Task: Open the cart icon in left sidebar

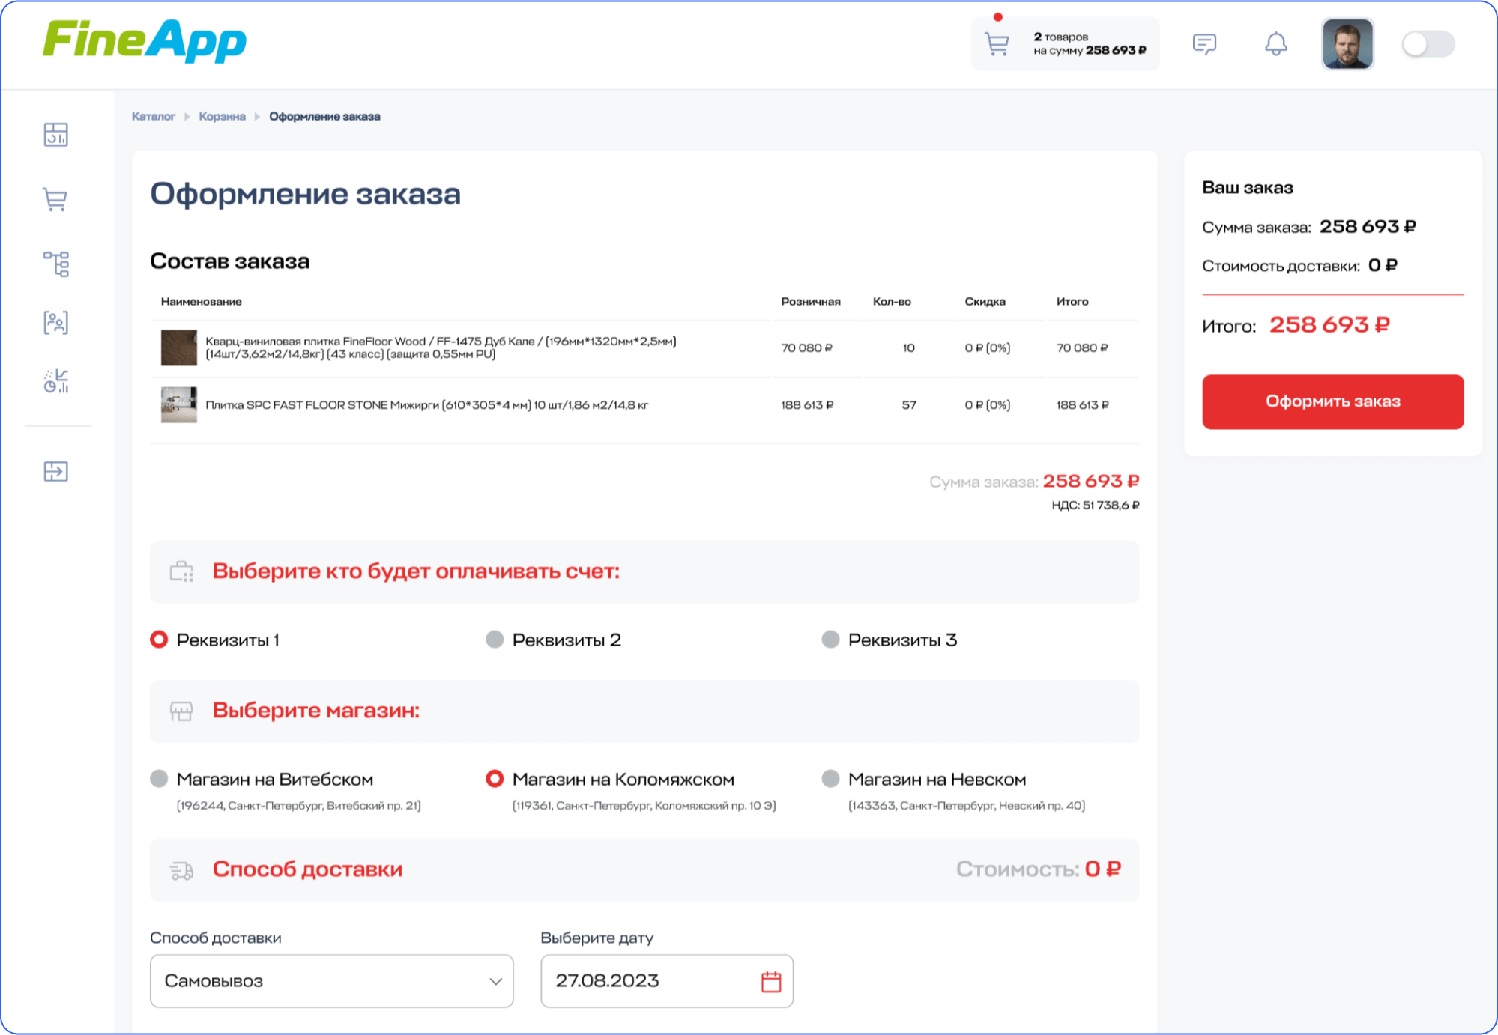Action: tap(55, 199)
